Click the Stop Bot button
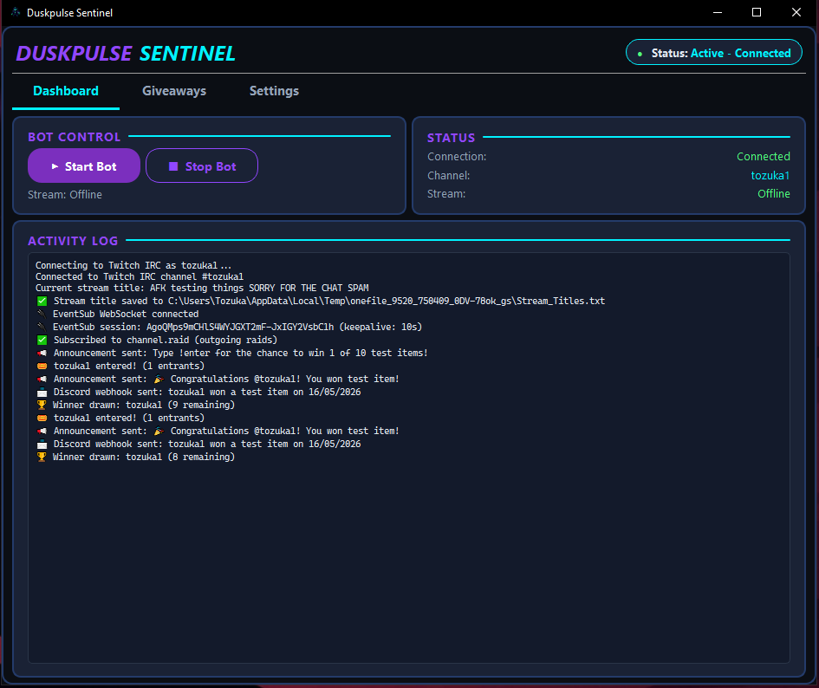The image size is (819, 688). pos(202,166)
